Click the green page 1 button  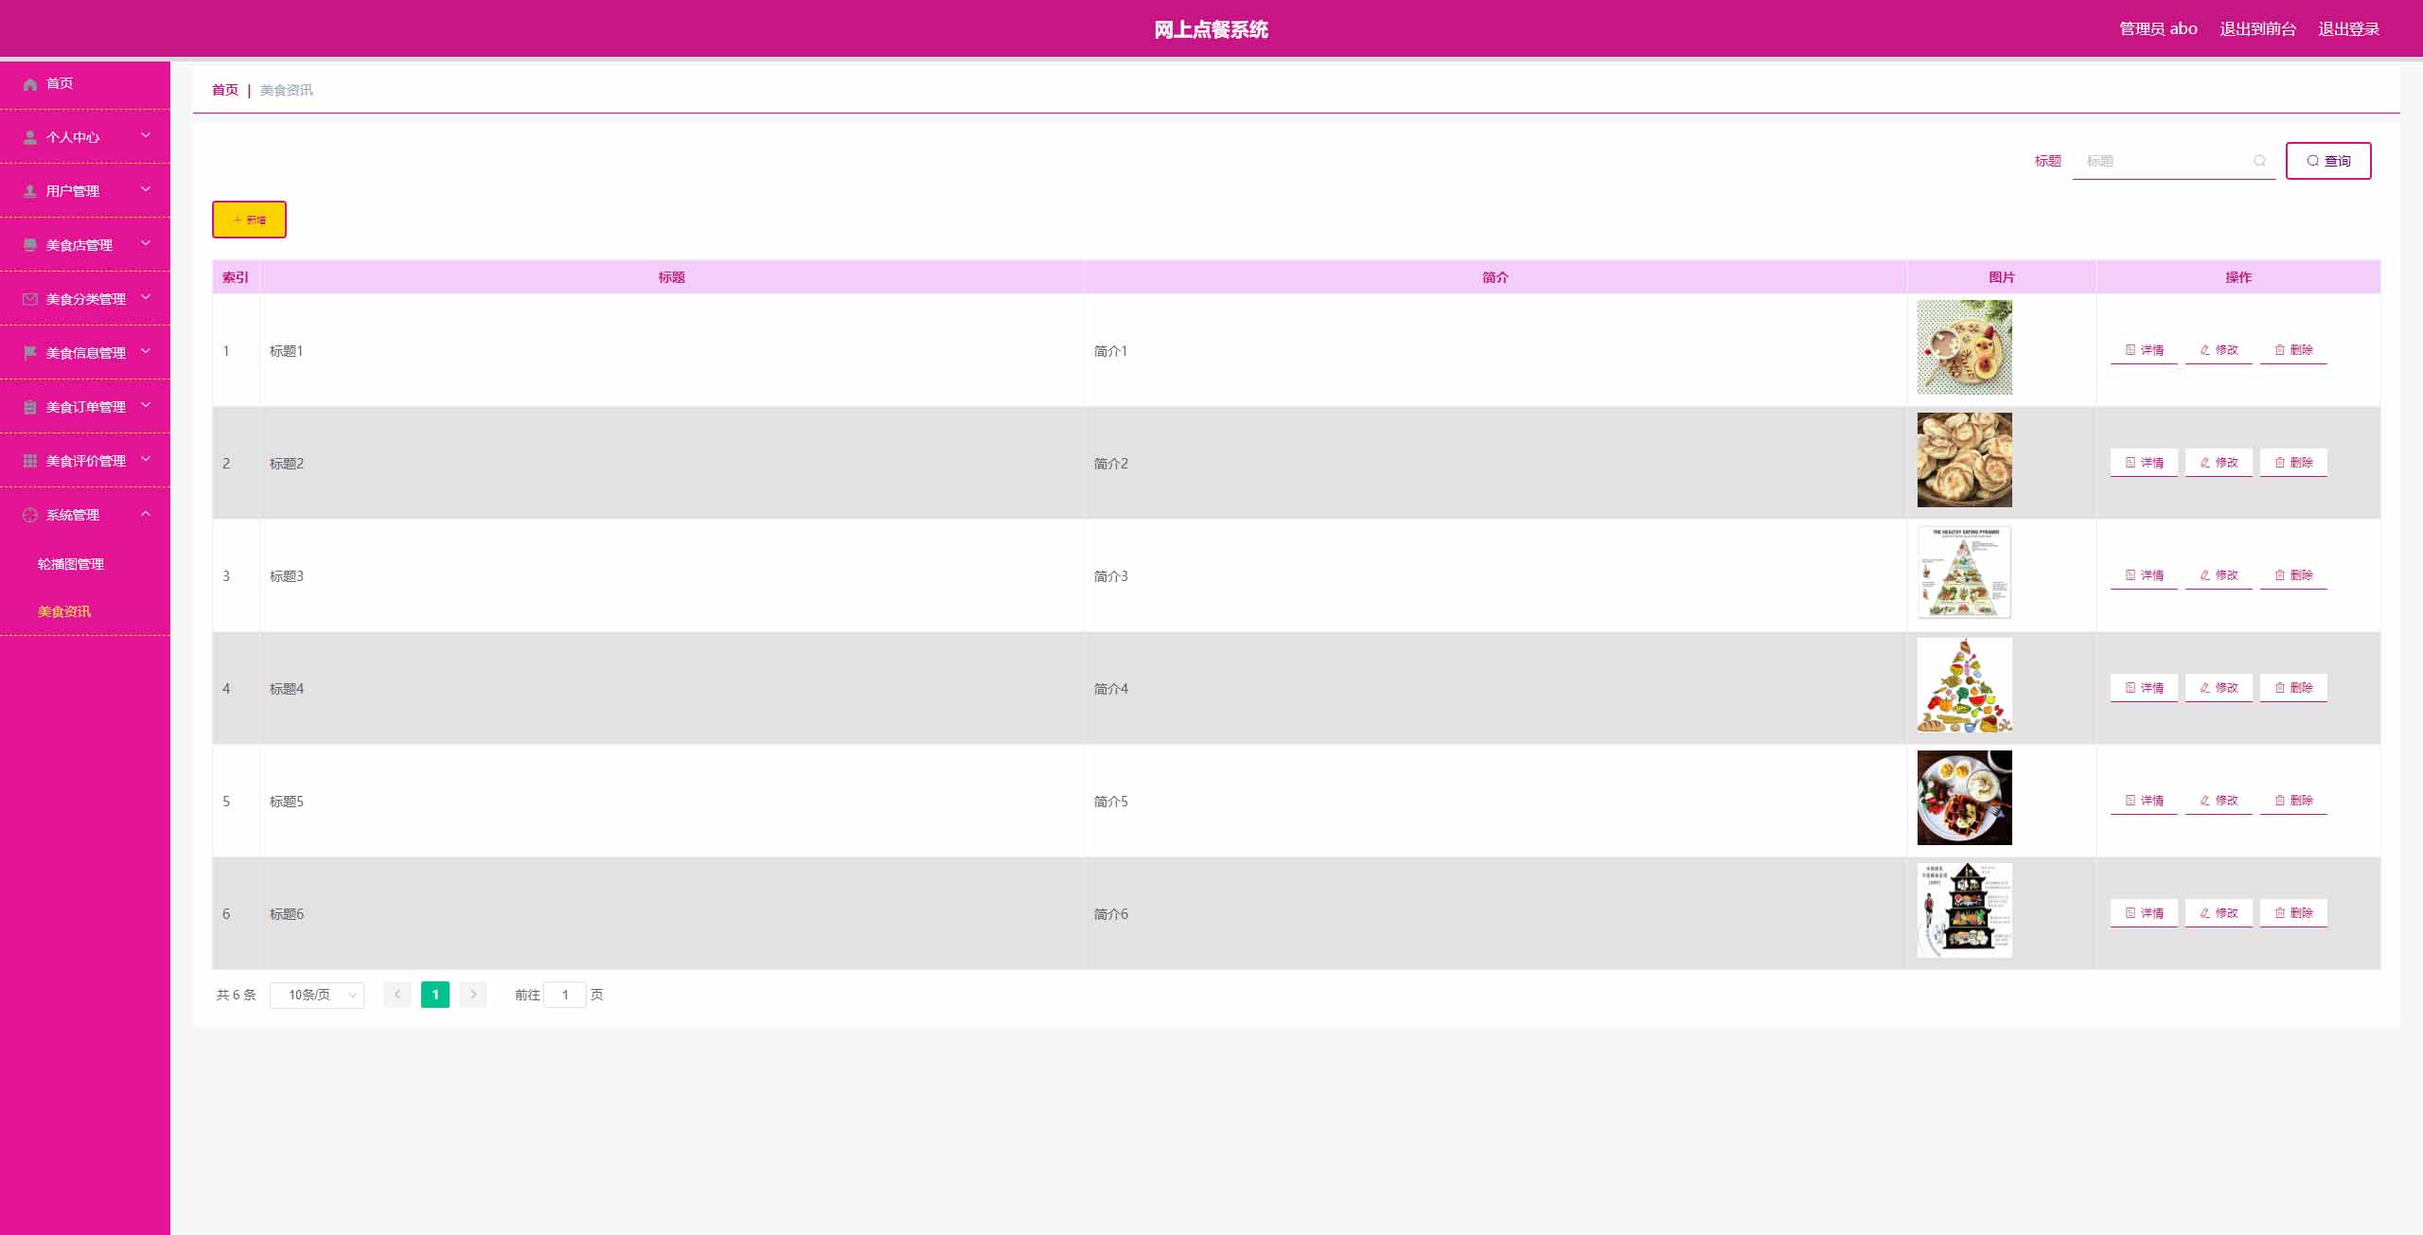point(435,995)
